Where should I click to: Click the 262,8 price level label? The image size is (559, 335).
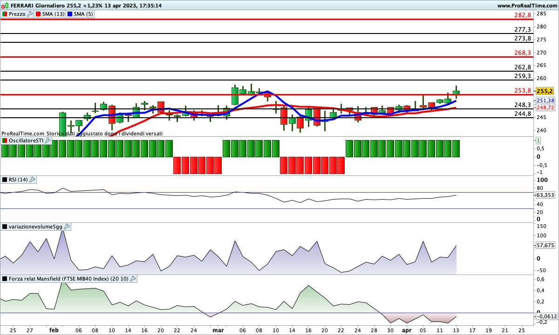coord(523,67)
